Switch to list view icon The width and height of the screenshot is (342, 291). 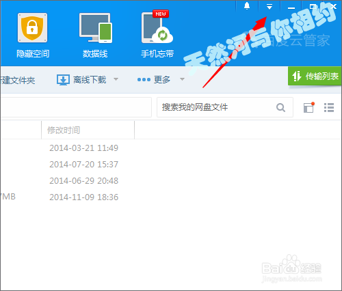click(x=329, y=107)
